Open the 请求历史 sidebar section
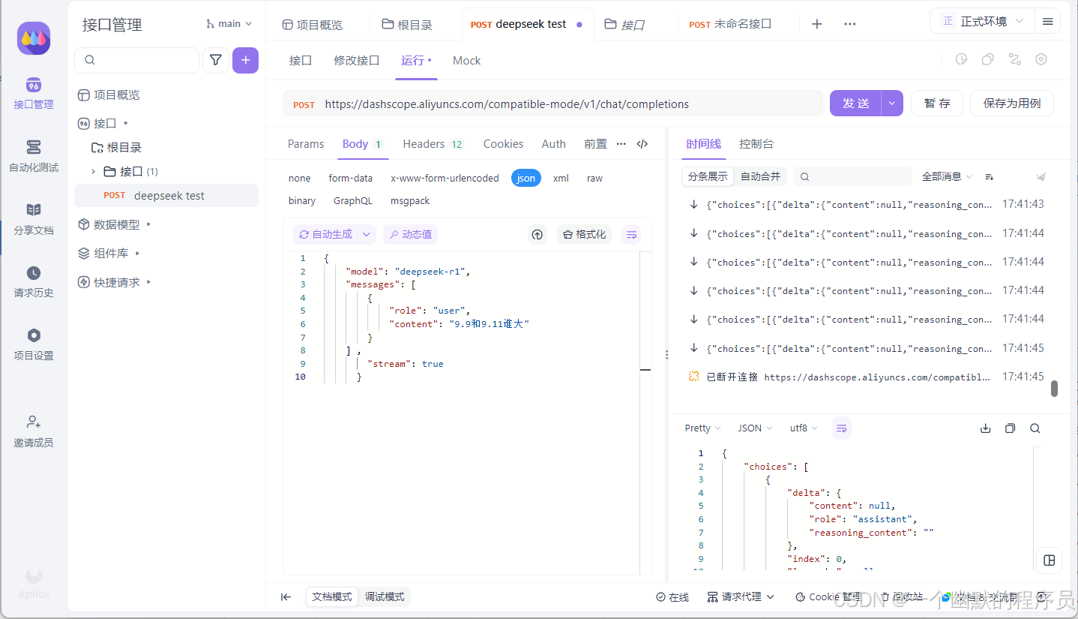Screen dimensions: 1078x619 (x=34, y=281)
